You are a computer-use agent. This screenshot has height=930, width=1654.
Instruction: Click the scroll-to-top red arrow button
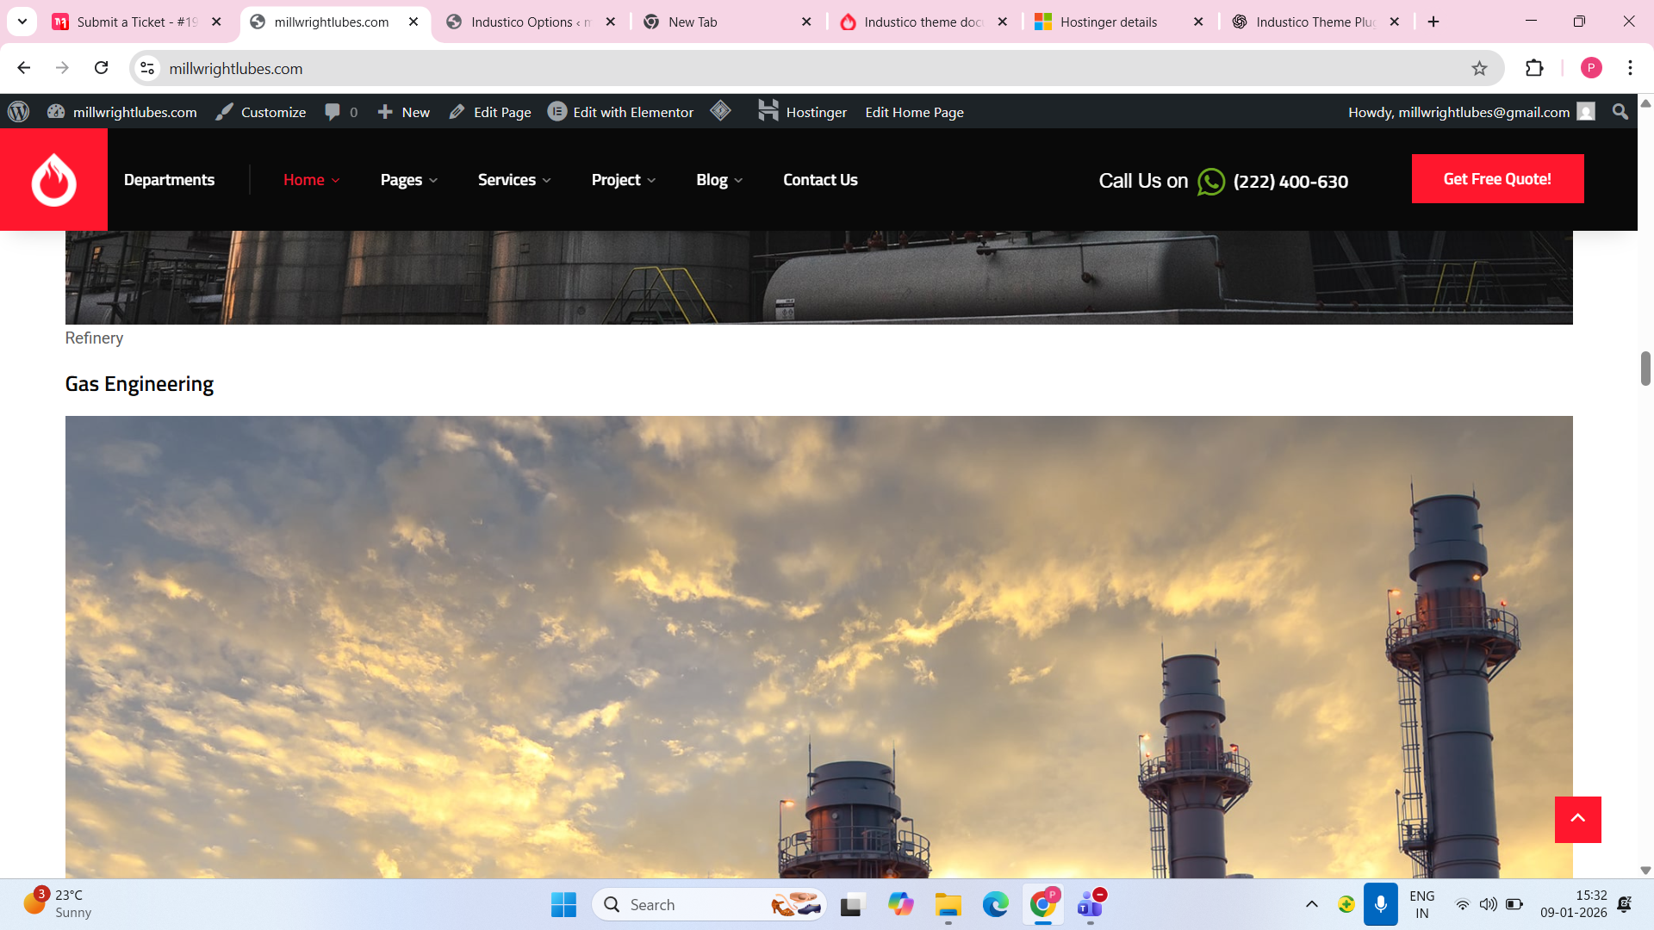pos(1577,819)
